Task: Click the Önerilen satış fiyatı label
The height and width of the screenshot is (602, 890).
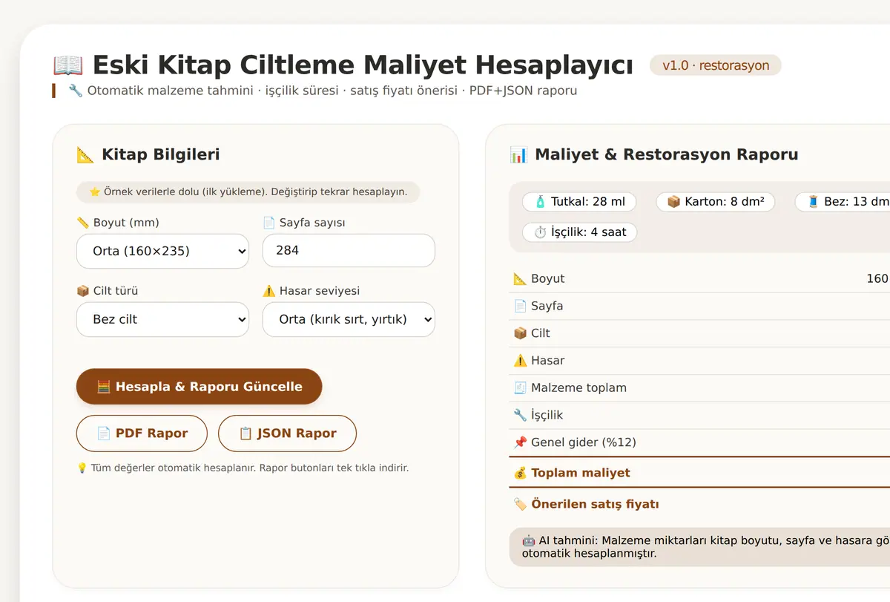Action: pos(595,504)
